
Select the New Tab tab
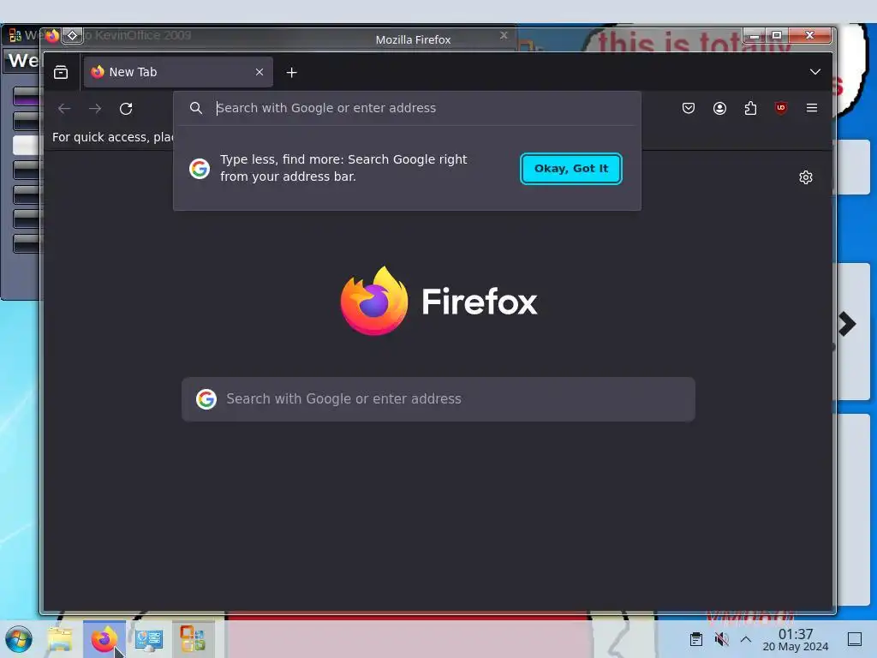click(x=178, y=72)
